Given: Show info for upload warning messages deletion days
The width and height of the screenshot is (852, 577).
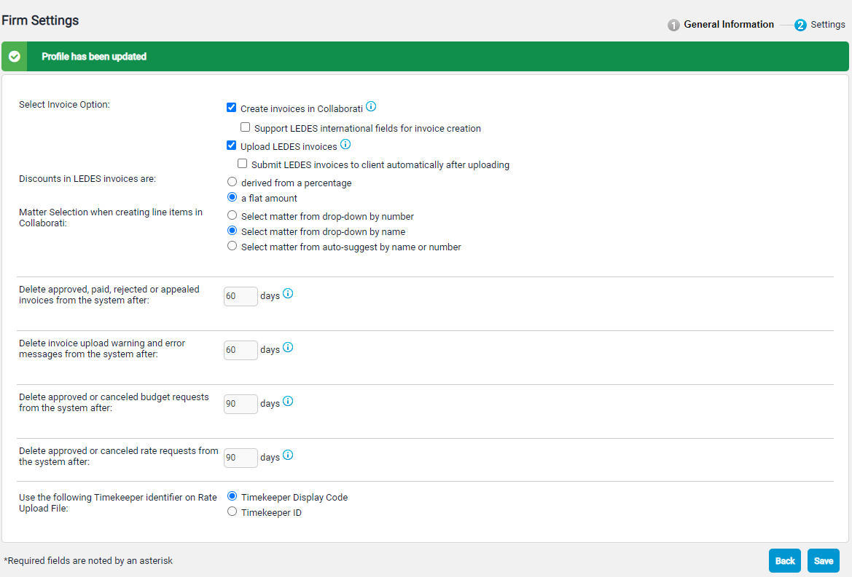Looking at the screenshot, I should [x=288, y=348].
